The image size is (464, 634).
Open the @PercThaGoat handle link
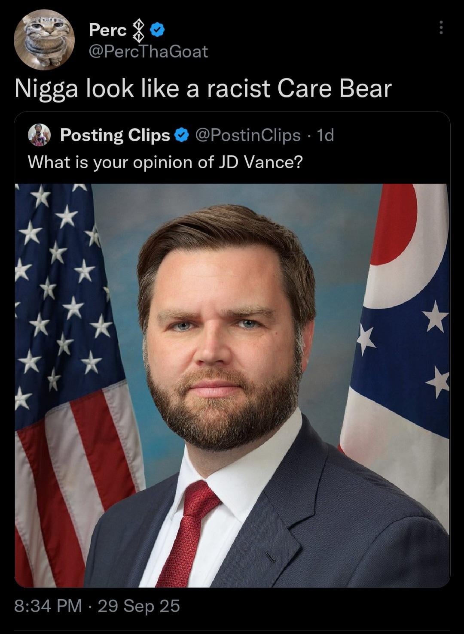click(148, 52)
